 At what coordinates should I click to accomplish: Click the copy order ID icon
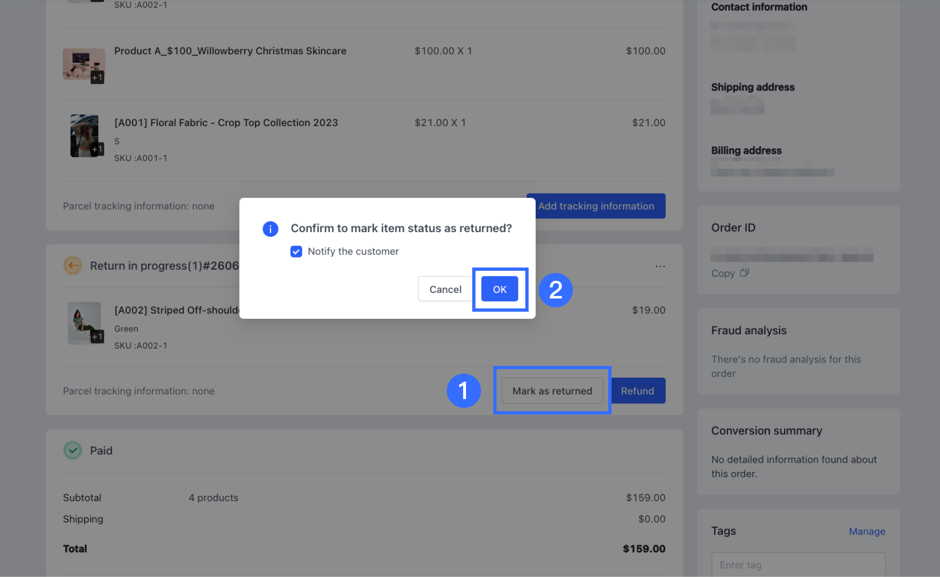[x=744, y=273]
